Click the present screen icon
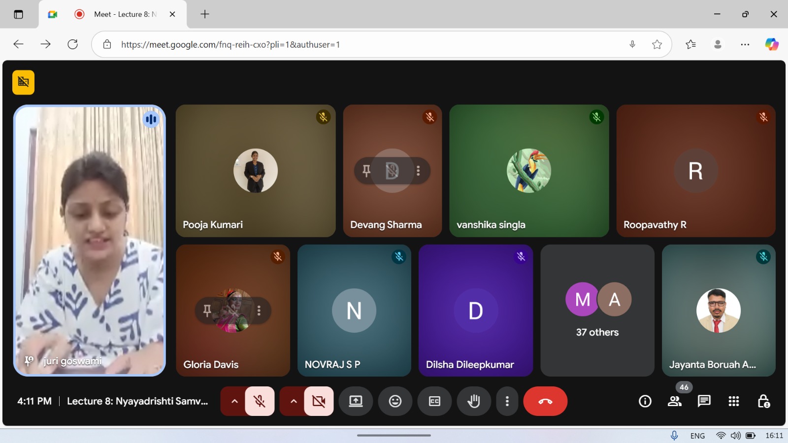The width and height of the screenshot is (788, 443). pyautogui.click(x=356, y=401)
